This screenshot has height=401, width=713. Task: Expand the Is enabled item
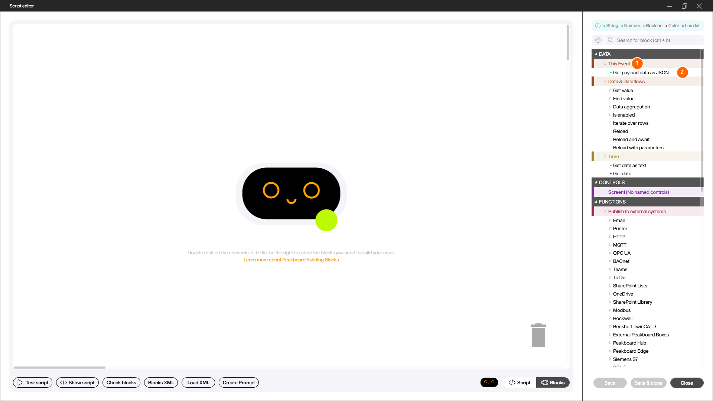[x=610, y=115]
